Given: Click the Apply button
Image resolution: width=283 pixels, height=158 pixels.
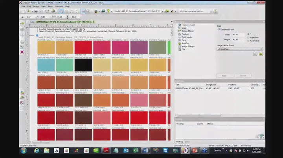Looking at the screenshot, I should 224,75.
